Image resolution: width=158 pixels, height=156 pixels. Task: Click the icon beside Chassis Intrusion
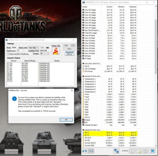(83, 125)
